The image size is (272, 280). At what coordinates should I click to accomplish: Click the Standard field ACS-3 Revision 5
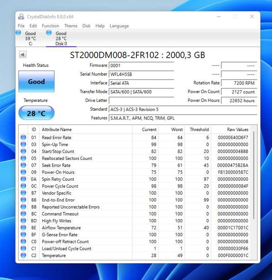pos(183,109)
